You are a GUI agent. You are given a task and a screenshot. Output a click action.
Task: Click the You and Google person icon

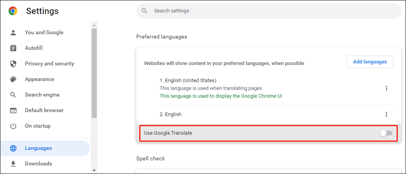coord(13,33)
